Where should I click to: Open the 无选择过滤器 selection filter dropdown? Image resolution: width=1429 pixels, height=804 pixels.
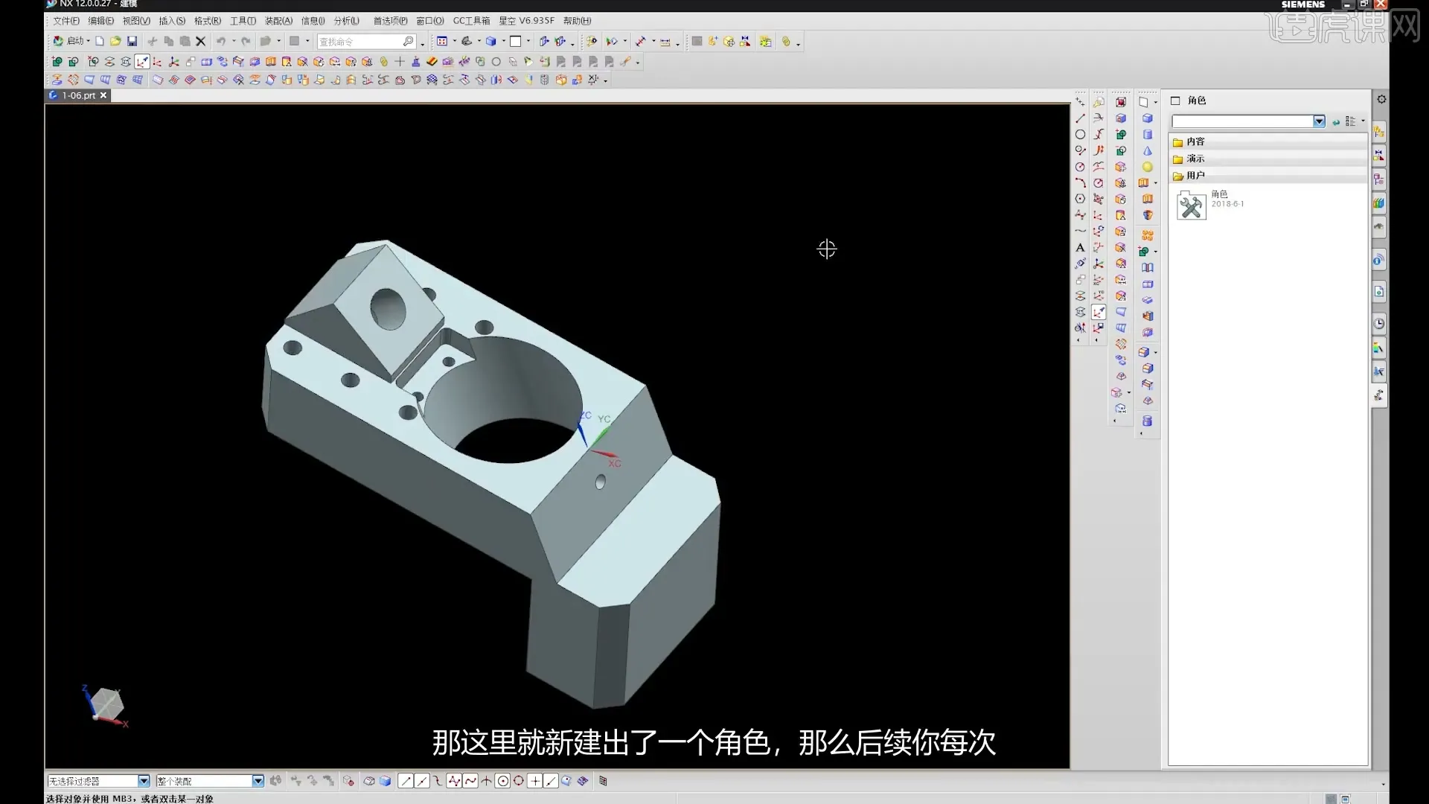144,781
